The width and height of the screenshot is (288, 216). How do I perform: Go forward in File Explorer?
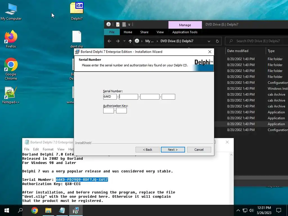(x=118, y=41)
